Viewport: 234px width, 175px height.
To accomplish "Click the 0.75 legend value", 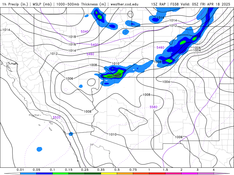I will 133,170.
